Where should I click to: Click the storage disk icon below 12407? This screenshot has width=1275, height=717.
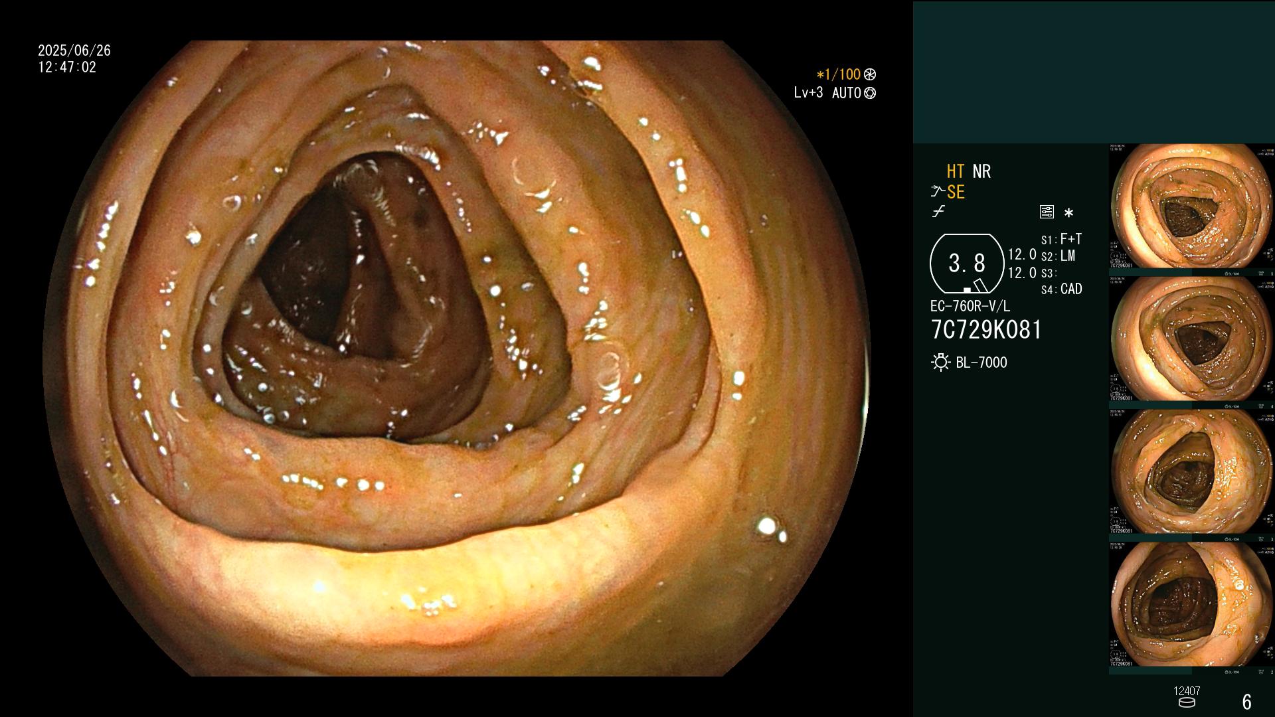1187,702
